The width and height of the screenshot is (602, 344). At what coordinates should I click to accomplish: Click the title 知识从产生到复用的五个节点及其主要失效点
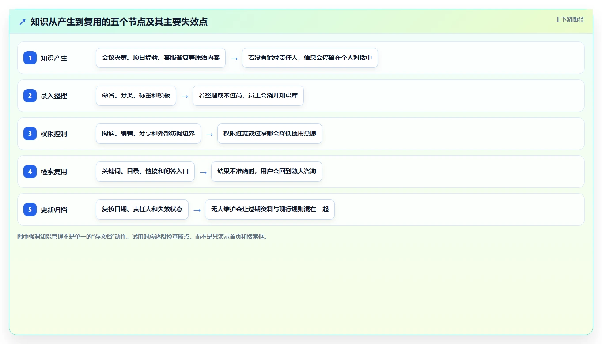(119, 22)
